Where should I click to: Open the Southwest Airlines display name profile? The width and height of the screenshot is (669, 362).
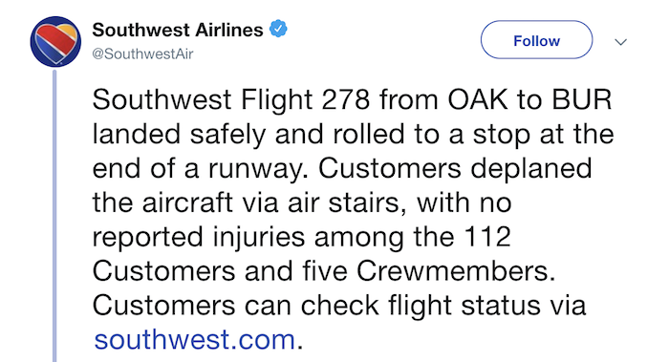pyautogui.click(x=178, y=30)
